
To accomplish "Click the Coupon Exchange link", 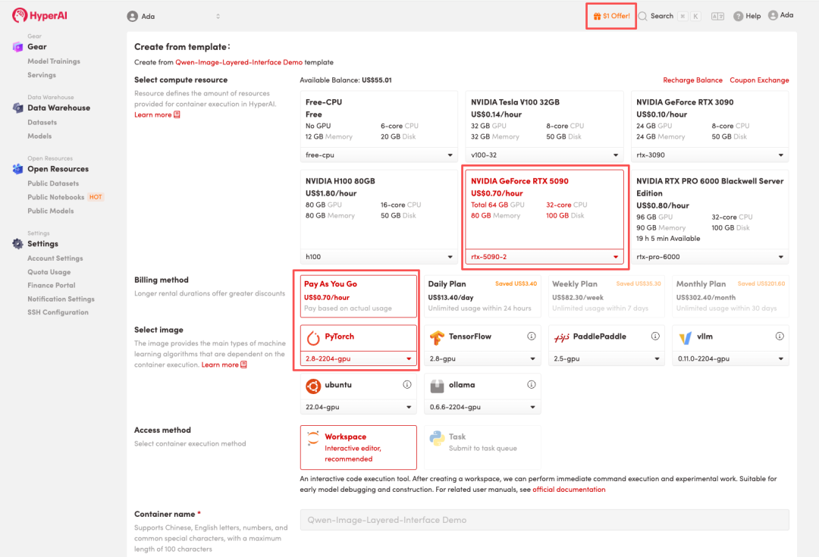I will click(759, 80).
